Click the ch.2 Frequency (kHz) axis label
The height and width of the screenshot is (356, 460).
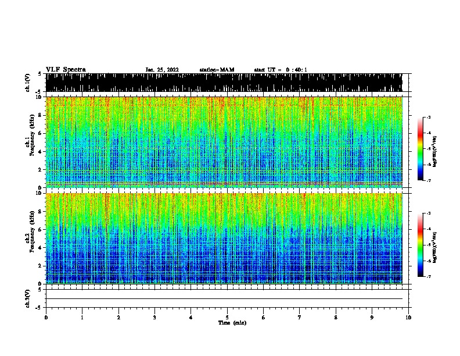pos(32,232)
